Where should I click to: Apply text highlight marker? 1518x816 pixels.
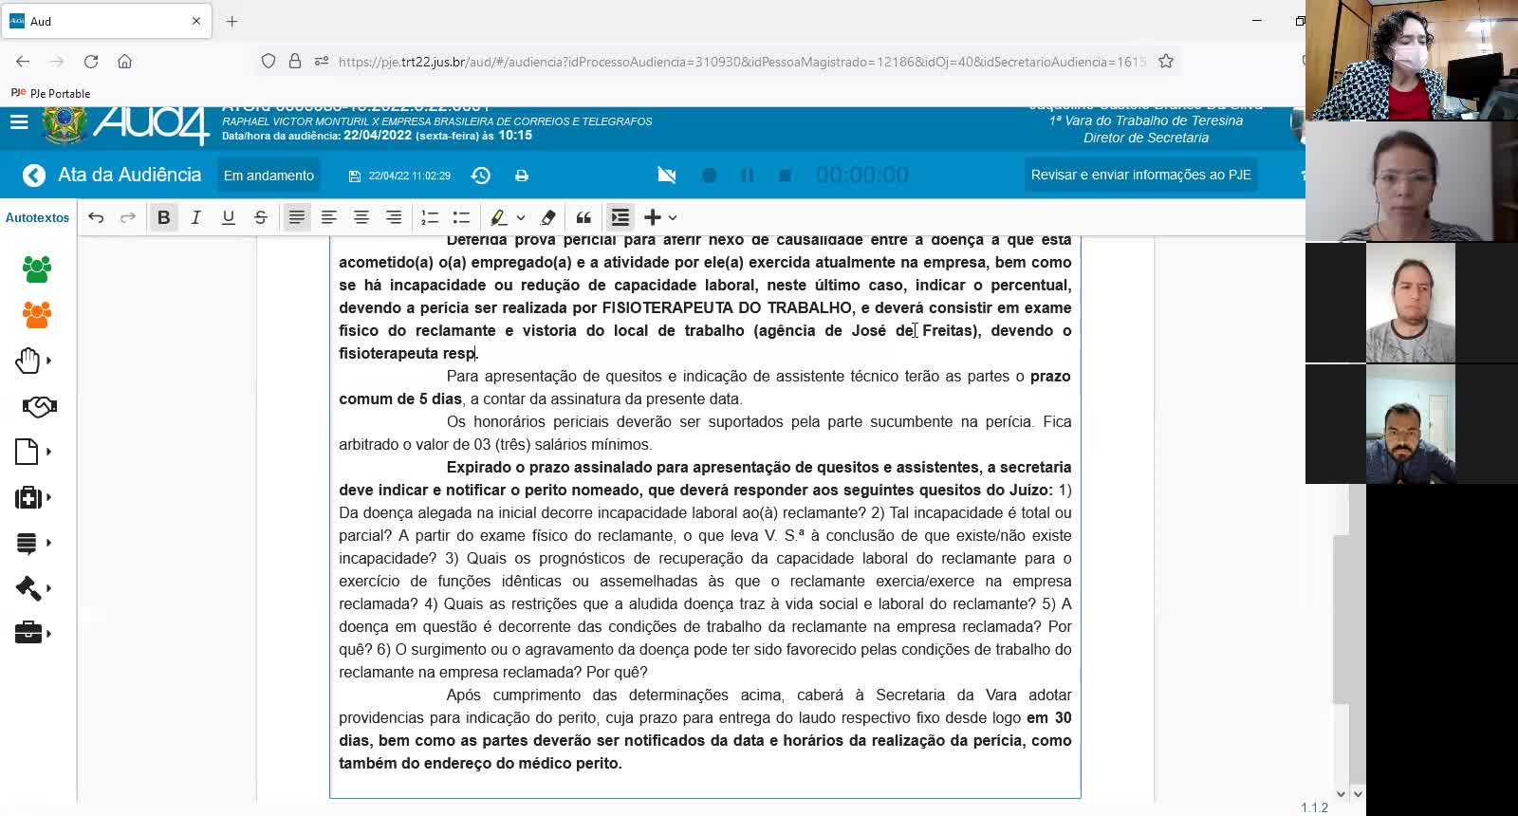pyautogui.click(x=498, y=217)
